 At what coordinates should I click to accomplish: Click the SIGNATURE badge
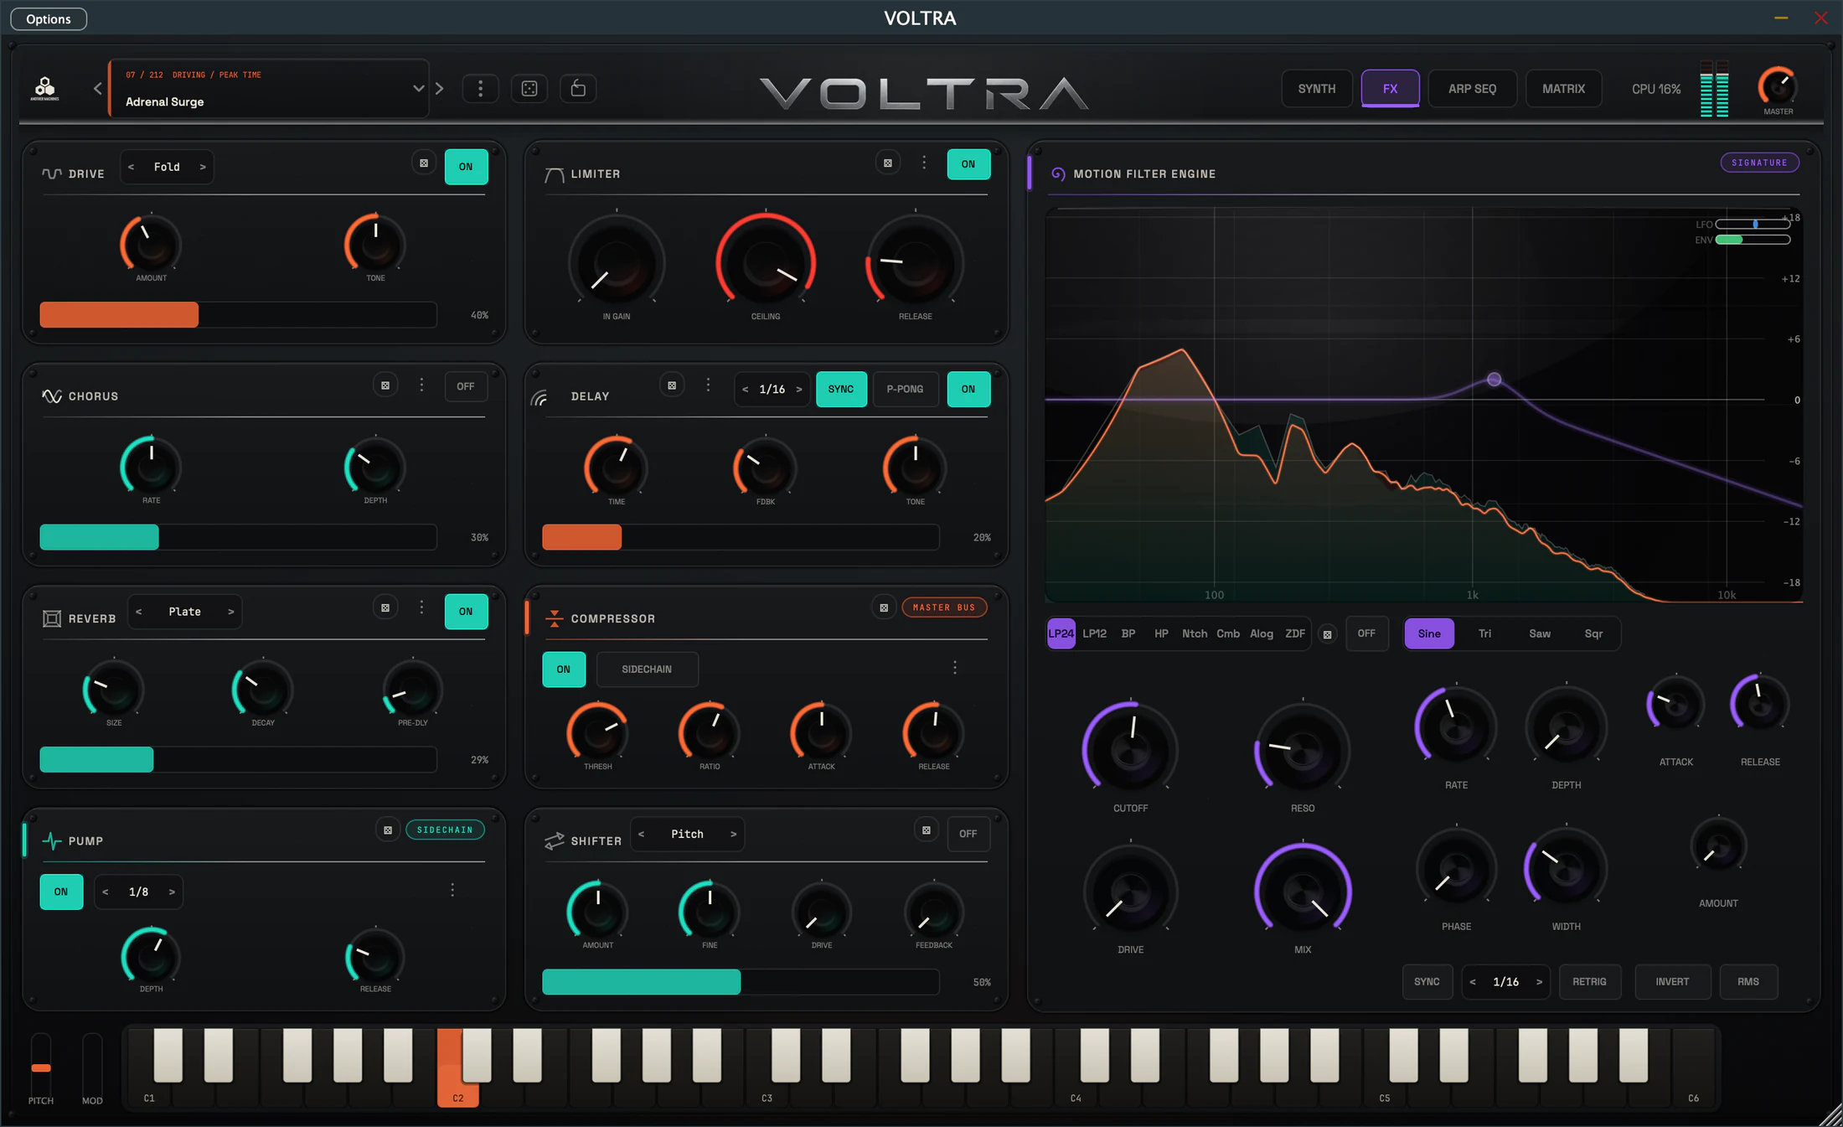(x=1759, y=163)
